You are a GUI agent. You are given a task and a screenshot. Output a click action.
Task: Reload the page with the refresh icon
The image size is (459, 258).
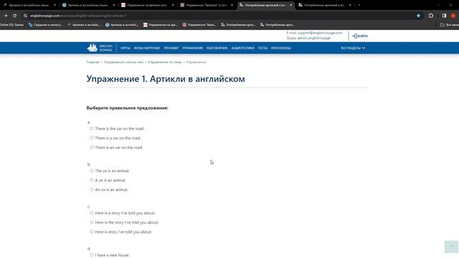coord(14,16)
